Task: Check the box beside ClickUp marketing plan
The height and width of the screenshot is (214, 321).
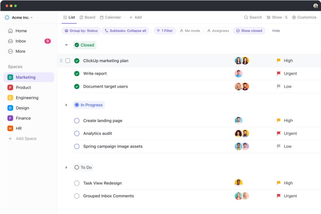Action: [x=68, y=61]
